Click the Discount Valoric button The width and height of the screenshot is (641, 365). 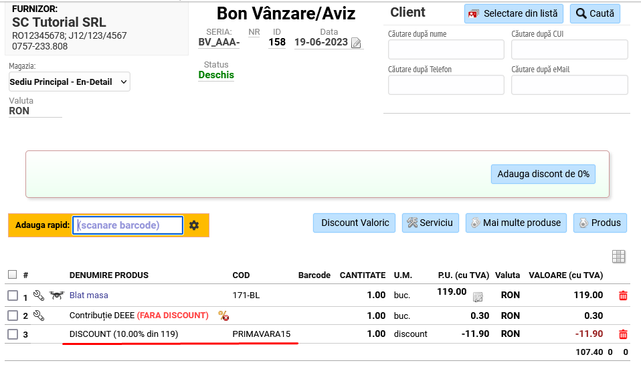[x=355, y=223]
